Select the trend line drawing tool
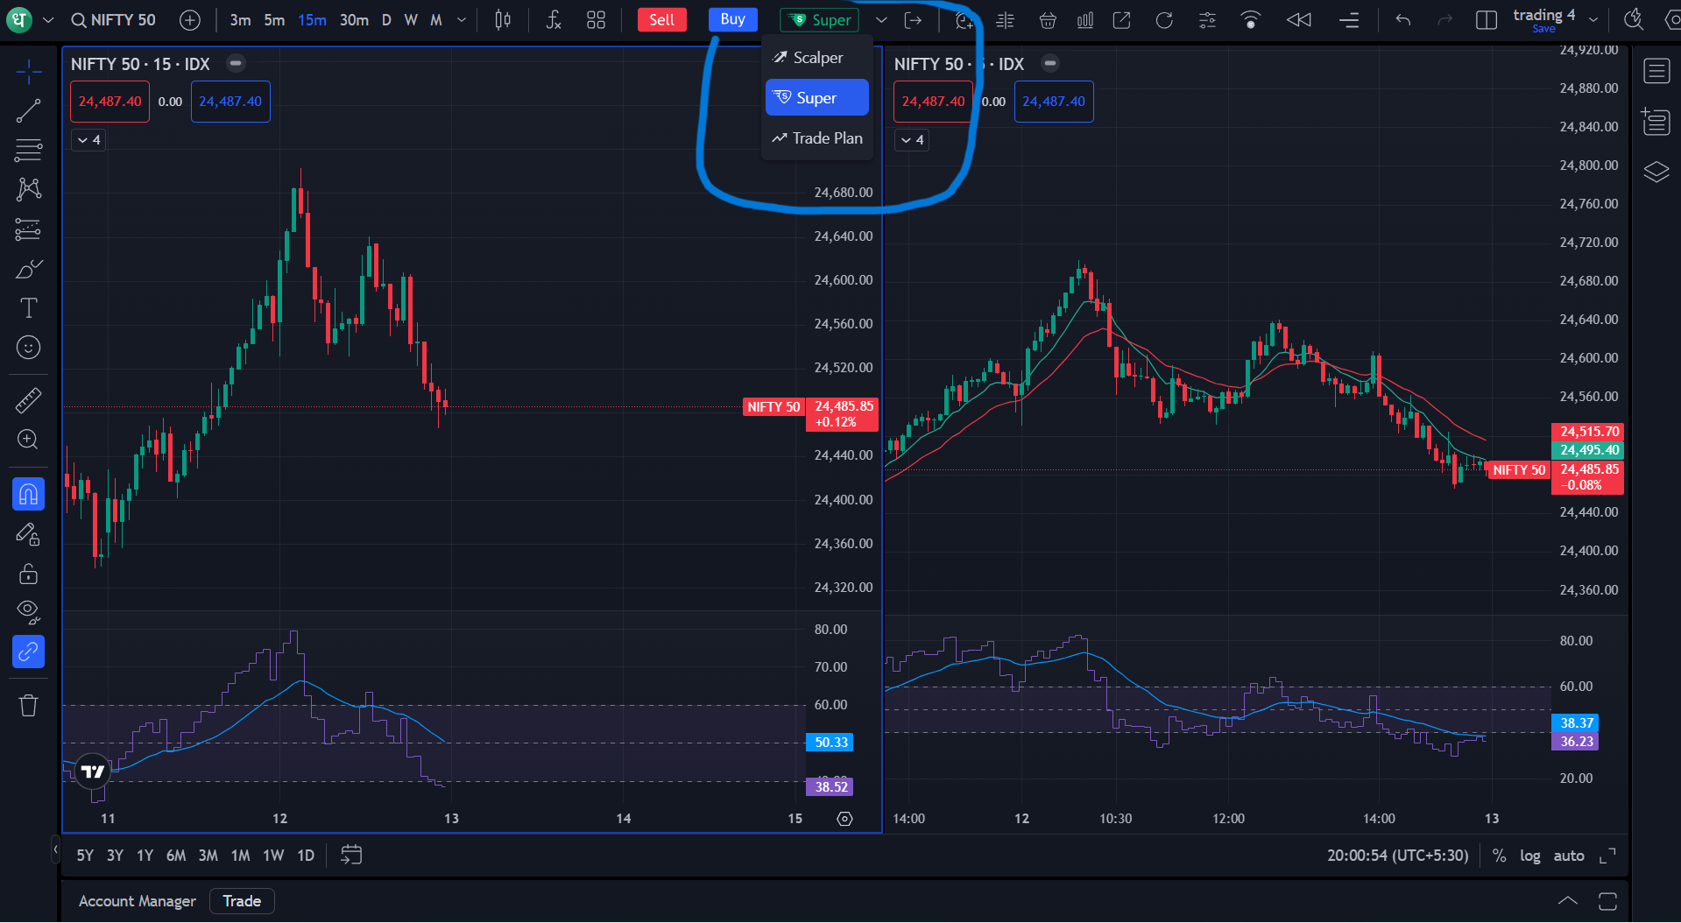The width and height of the screenshot is (1681, 923). pos(28,110)
